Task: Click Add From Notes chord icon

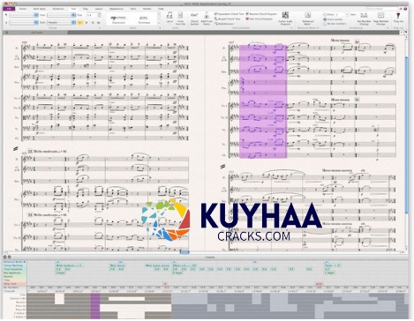Action: [x=207, y=19]
